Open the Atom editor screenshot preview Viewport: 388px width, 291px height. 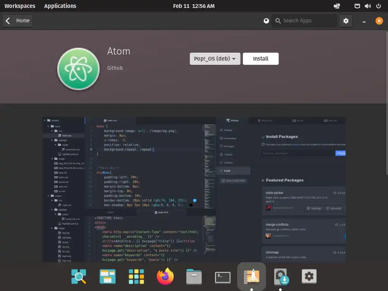pyautogui.click(x=194, y=189)
